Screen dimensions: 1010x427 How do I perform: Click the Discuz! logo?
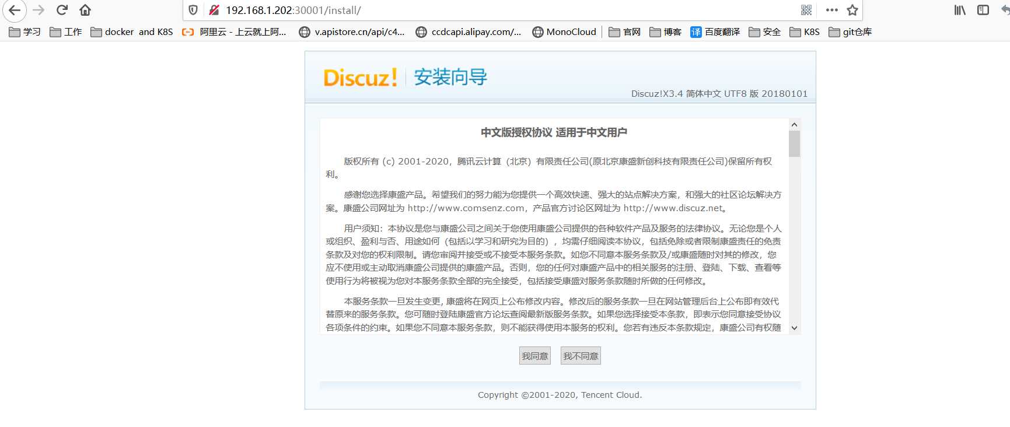pos(361,77)
